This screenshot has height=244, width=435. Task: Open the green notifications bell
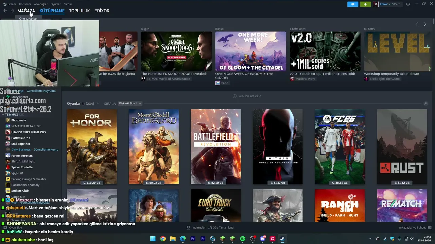(365, 4)
